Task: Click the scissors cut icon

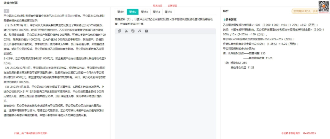Action: click(126, 31)
